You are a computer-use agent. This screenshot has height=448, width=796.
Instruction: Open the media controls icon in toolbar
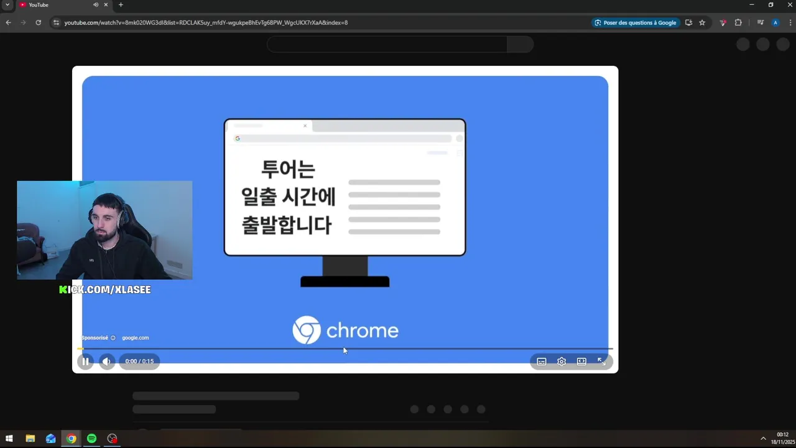coord(760,22)
